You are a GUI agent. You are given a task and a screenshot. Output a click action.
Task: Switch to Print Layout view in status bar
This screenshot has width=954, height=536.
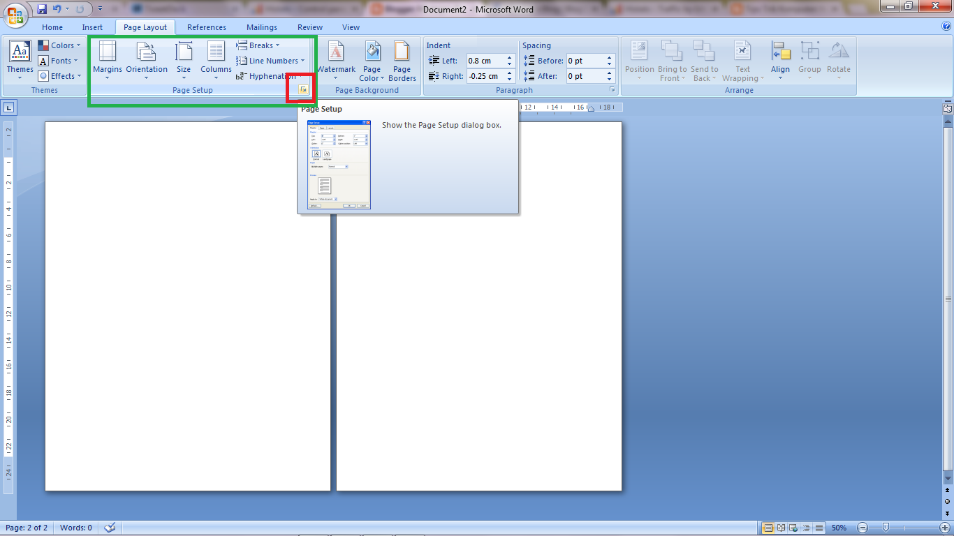tap(768, 528)
